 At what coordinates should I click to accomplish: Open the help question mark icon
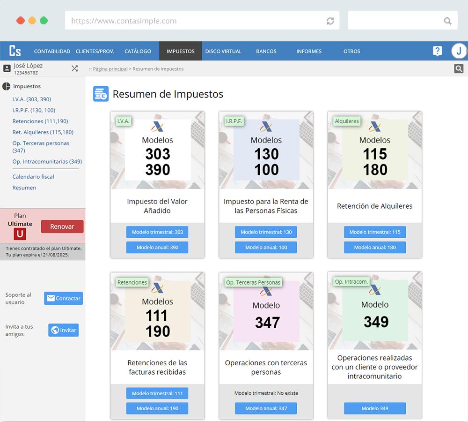[437, 51]
